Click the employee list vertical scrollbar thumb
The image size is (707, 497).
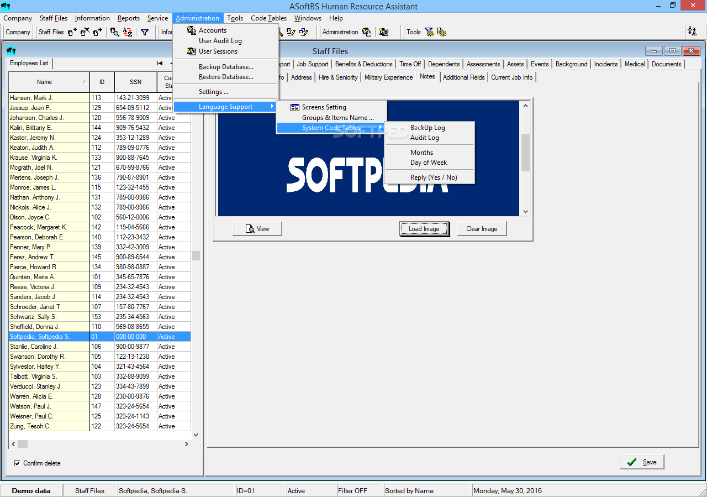point(196,256)
